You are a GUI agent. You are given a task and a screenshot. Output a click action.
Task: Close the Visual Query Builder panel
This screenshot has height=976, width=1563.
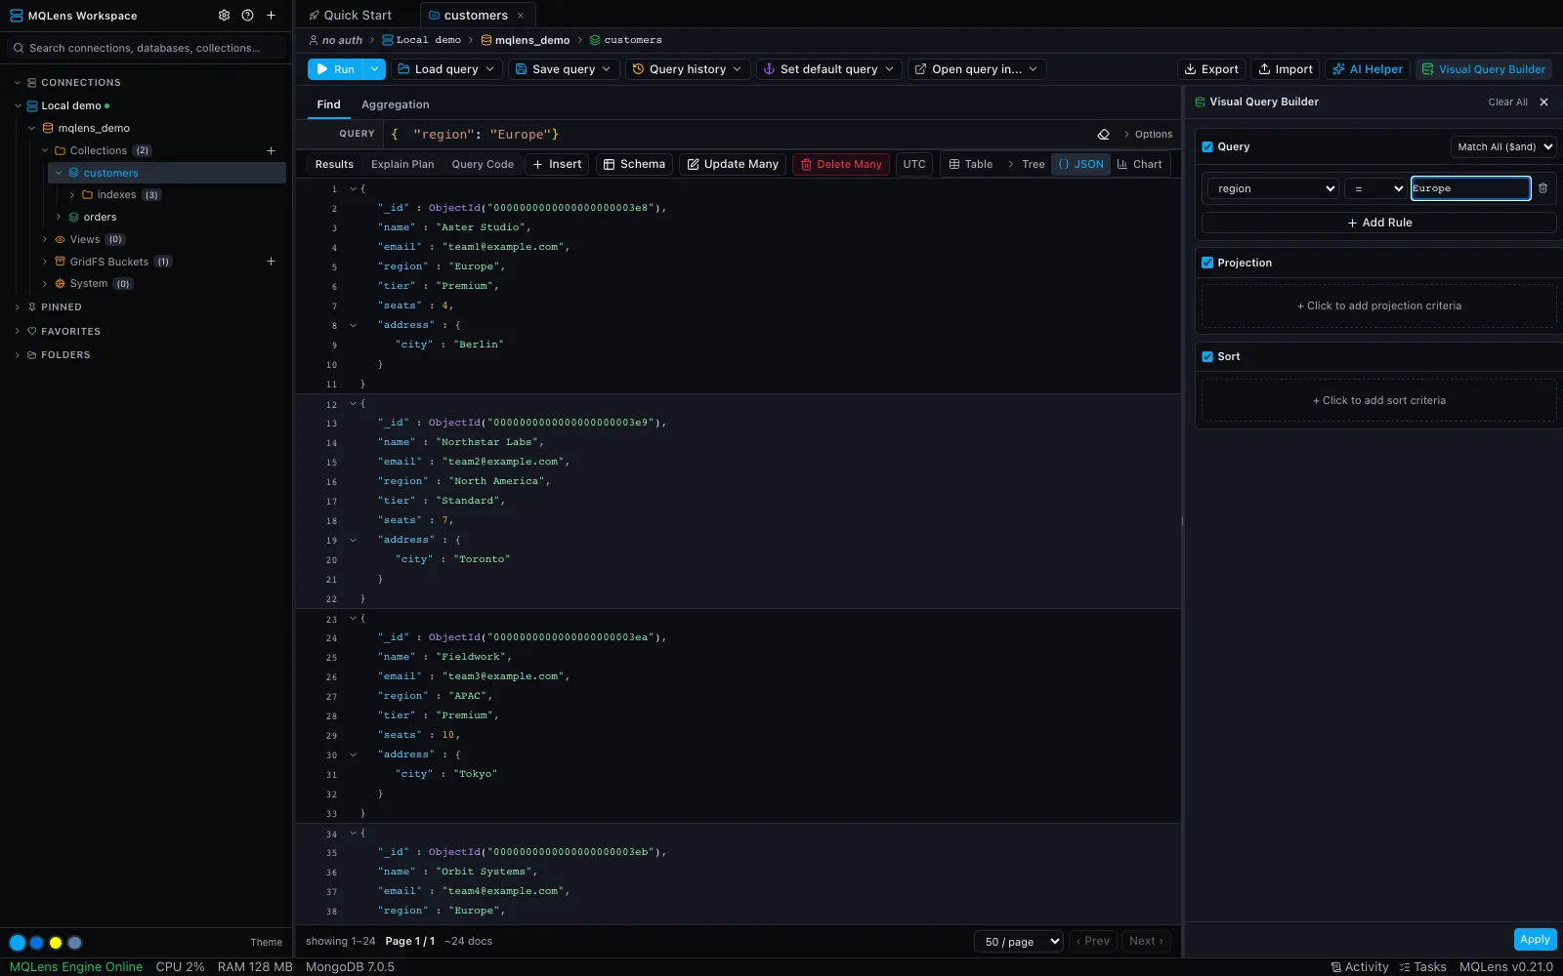1543,102
